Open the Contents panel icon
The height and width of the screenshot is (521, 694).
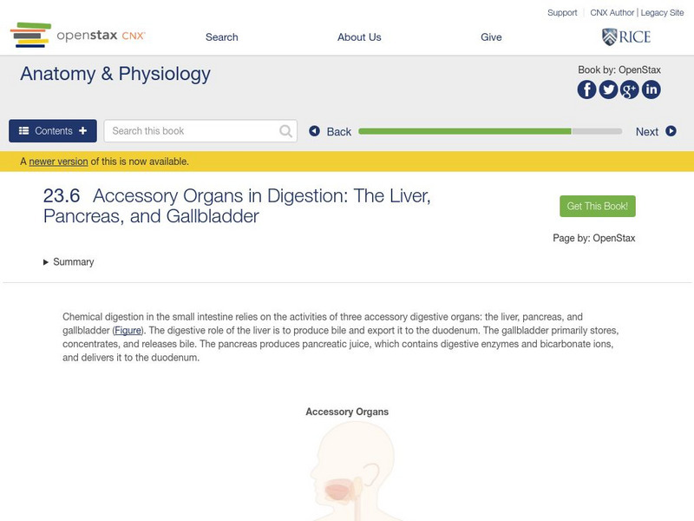point(24,130)
